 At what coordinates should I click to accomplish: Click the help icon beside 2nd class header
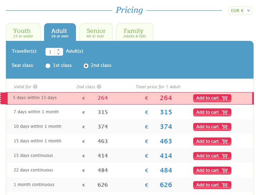click(x=99, y=87)
